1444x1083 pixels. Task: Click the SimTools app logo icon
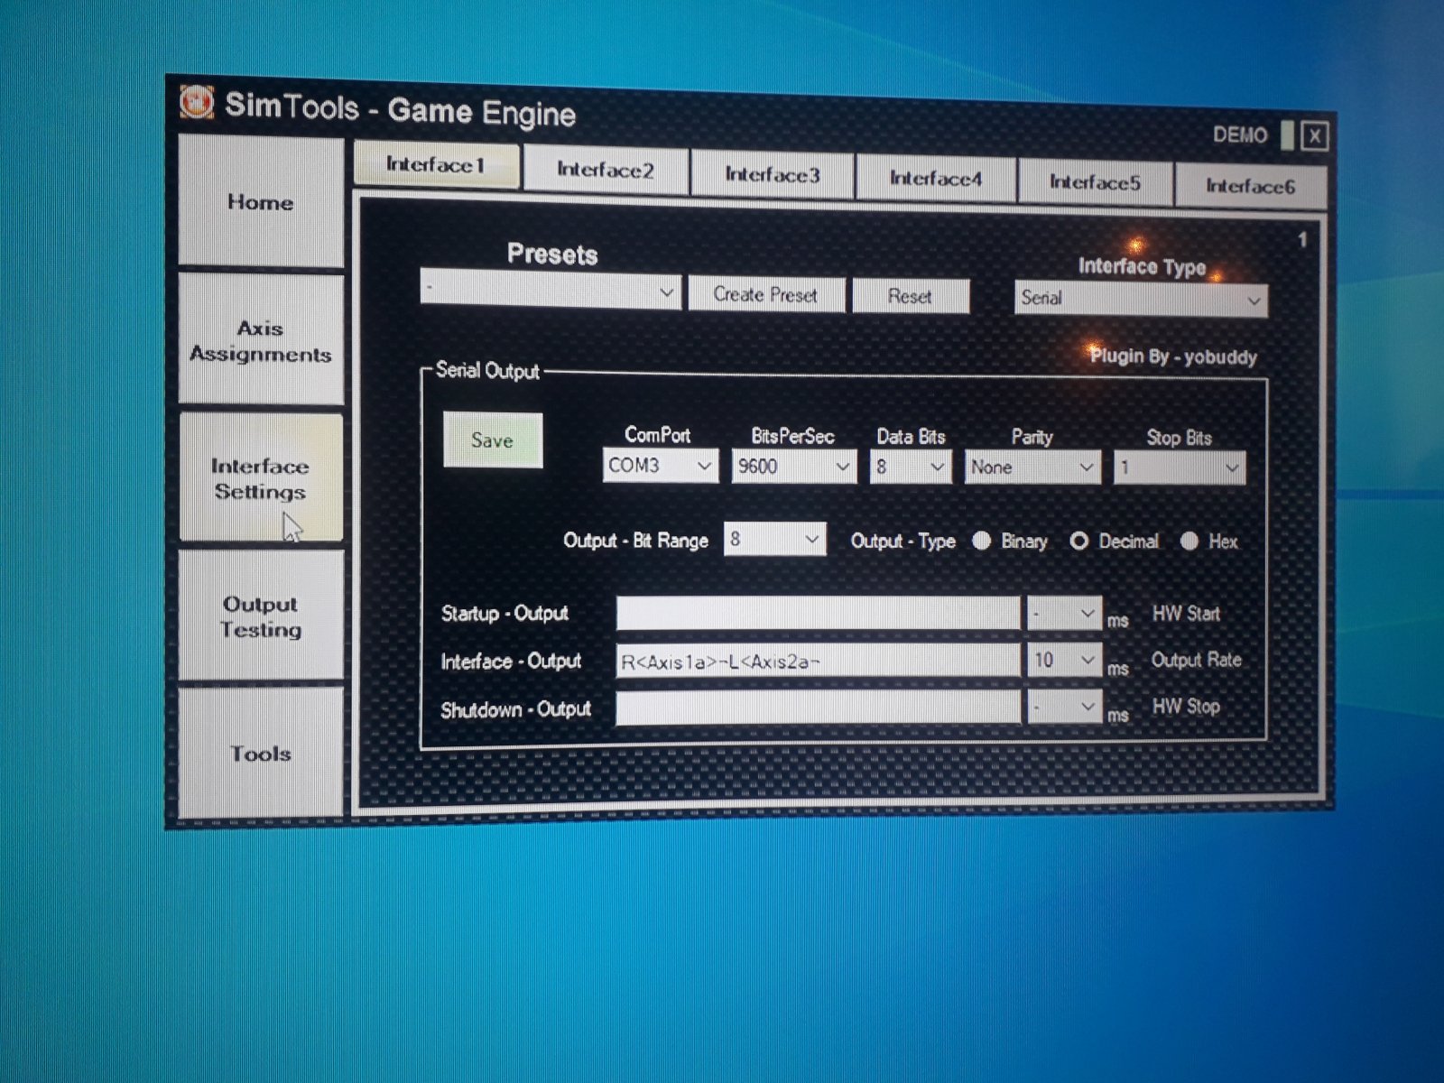(197, 102)
